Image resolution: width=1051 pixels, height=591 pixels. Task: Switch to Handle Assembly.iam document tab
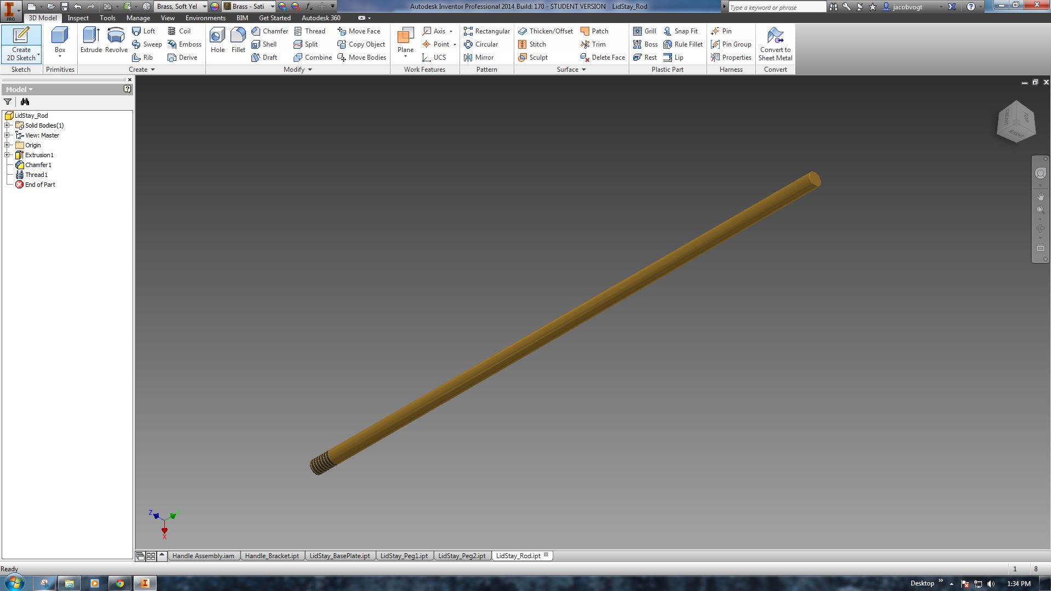[x=203, y=556]
